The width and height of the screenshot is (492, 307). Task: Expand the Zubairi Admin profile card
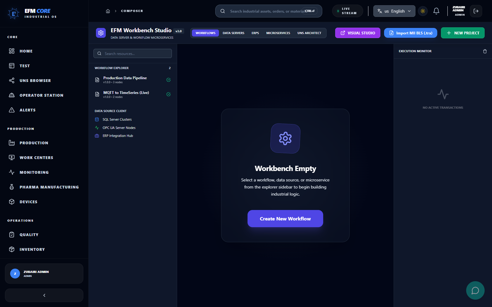pos(44,274)
